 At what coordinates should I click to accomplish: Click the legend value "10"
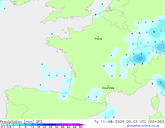click(33, 127)
